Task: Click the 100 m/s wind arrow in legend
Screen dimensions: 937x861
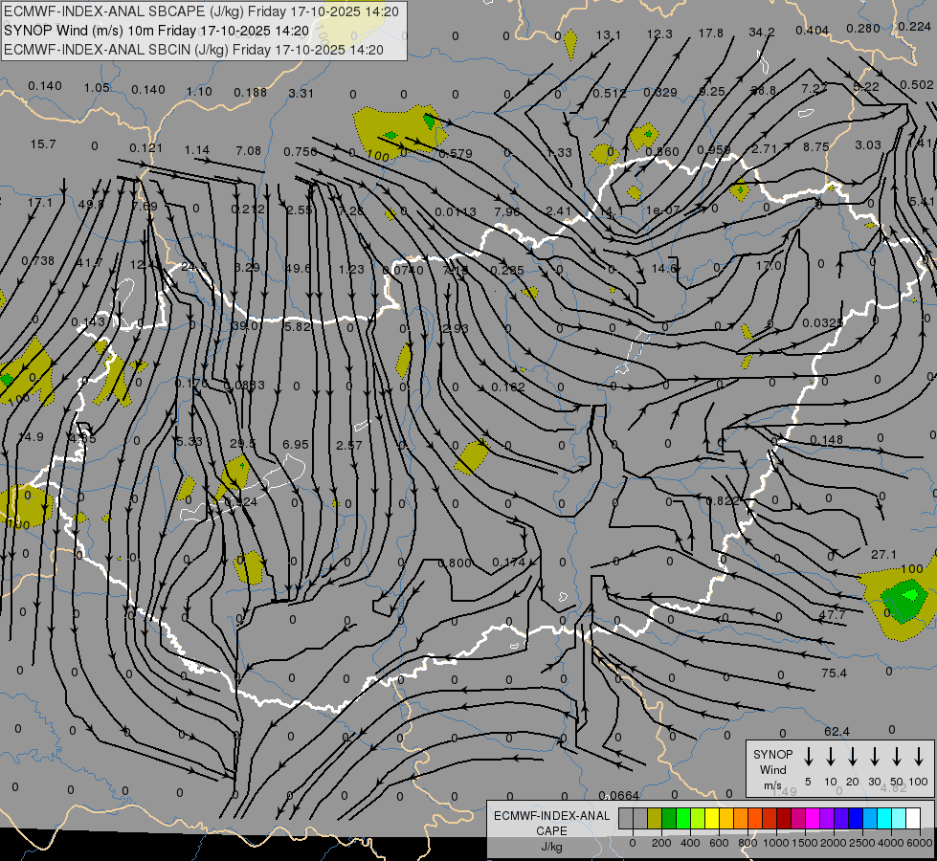Action: click(x=919, y=757)
